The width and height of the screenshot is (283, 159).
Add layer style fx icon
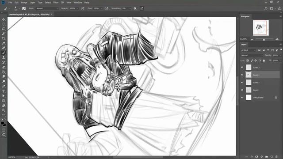[252, 157]
